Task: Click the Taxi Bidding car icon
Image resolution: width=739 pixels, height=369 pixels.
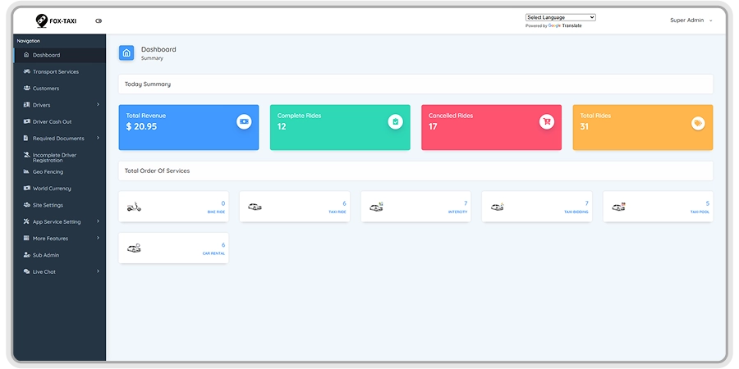Action: pos(498,207)
